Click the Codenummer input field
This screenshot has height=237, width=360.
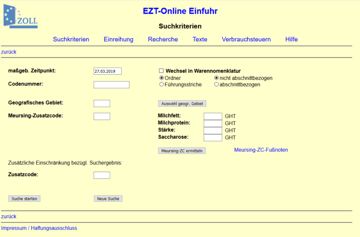click(111, 85)
